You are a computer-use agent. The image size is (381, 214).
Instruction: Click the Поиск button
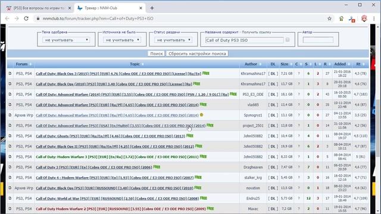(156, 53)
